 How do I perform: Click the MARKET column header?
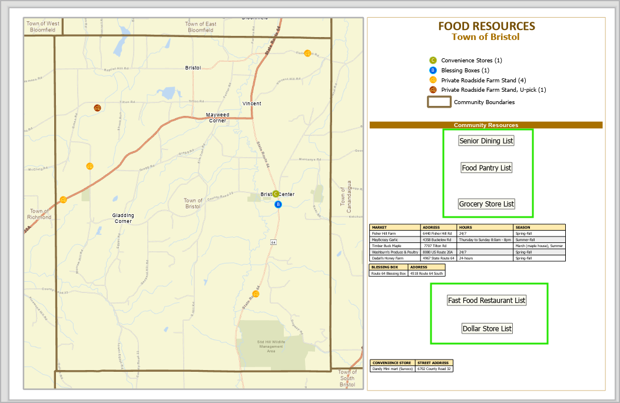pos(395,227)
